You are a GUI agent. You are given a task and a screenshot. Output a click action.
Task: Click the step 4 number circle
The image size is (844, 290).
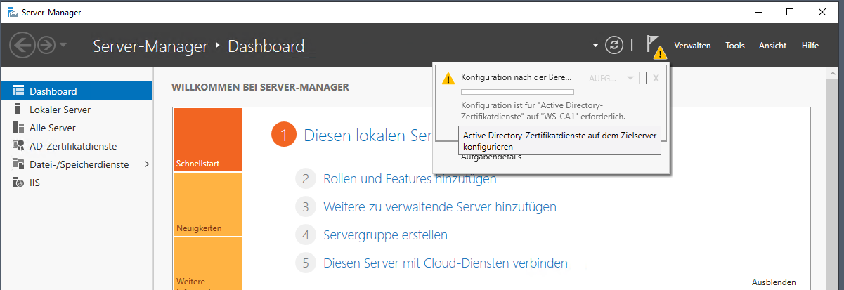pos(306,235)
